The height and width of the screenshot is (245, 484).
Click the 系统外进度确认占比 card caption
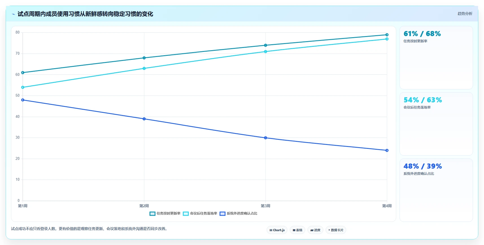pyautogui.click(x=418, y=174)
